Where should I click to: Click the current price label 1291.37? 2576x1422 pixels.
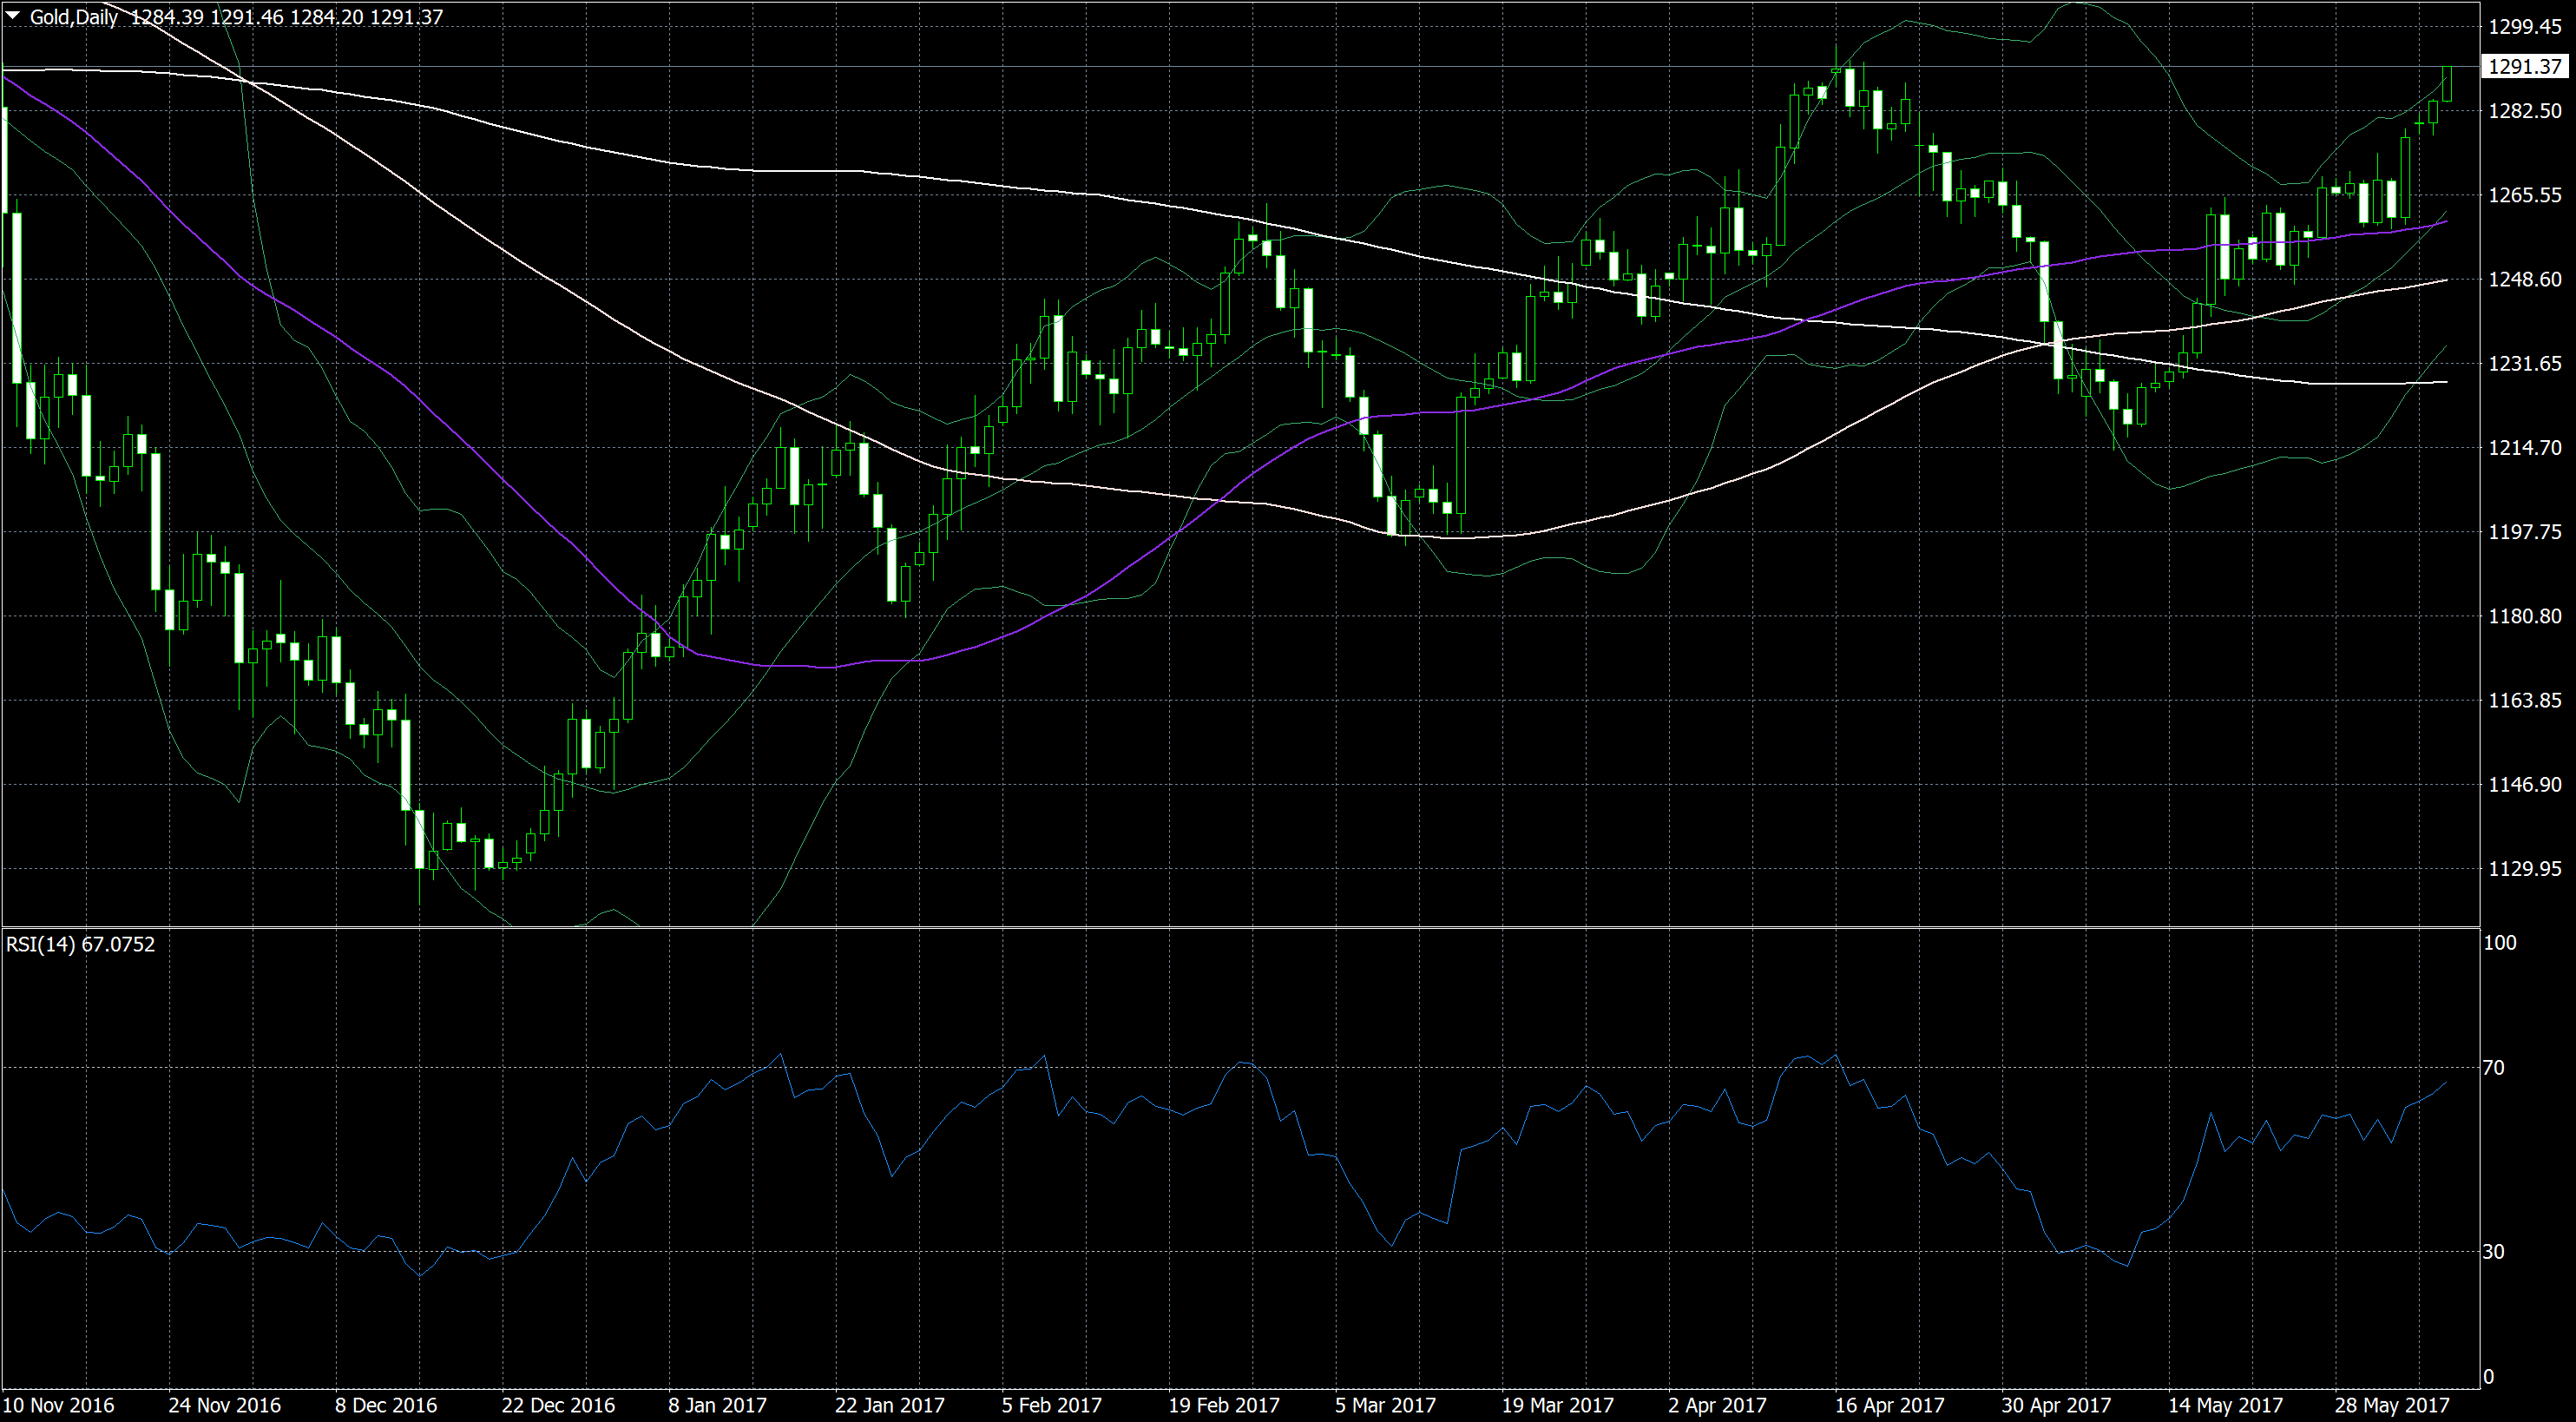[2525, 66]
